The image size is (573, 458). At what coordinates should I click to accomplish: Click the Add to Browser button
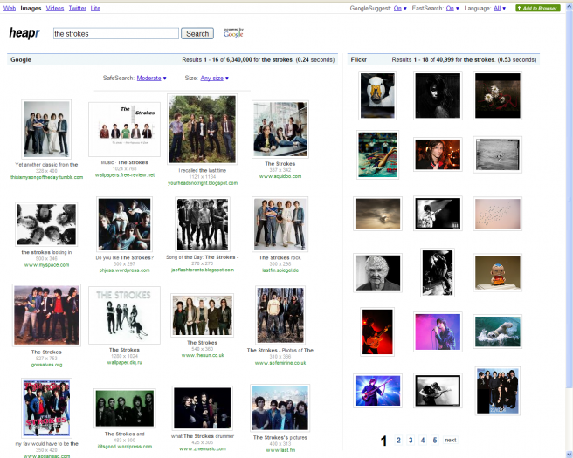pos(537,8)
